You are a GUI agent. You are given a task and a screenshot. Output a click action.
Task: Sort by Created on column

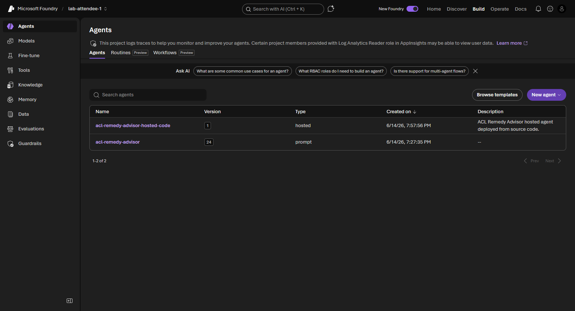tap(401, 112)
